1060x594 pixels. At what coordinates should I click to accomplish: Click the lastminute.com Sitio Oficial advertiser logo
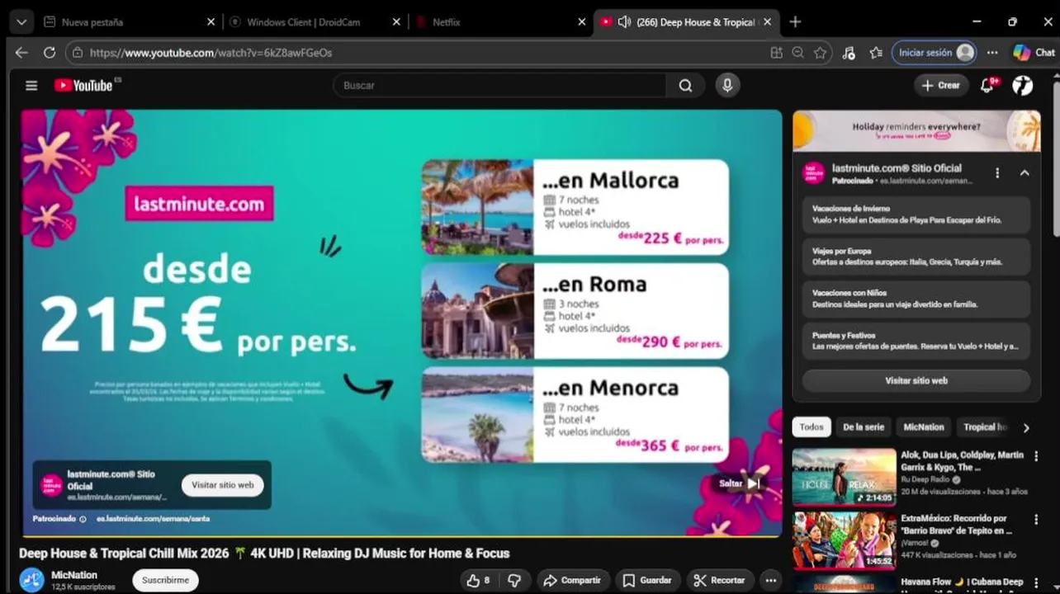(x=814, y=172)
